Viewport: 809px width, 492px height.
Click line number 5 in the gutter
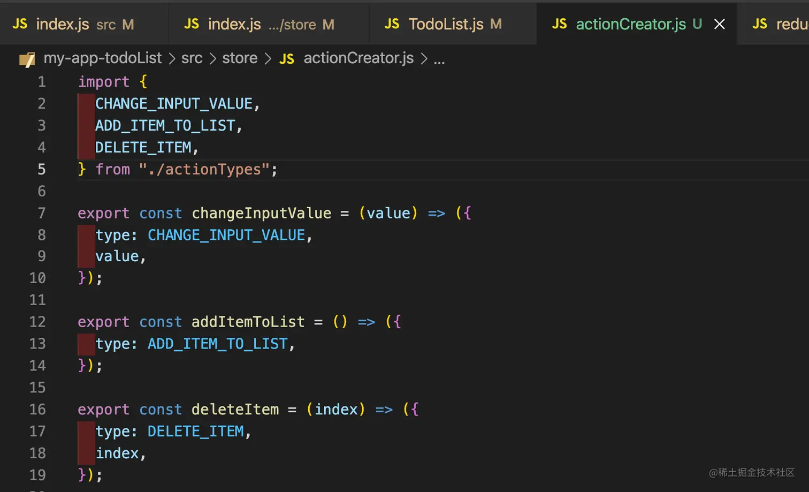(x=42, y=170)
